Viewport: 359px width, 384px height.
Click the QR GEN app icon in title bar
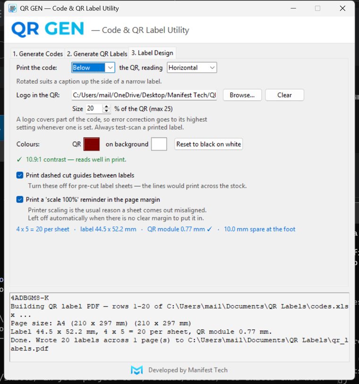(12, 8)
